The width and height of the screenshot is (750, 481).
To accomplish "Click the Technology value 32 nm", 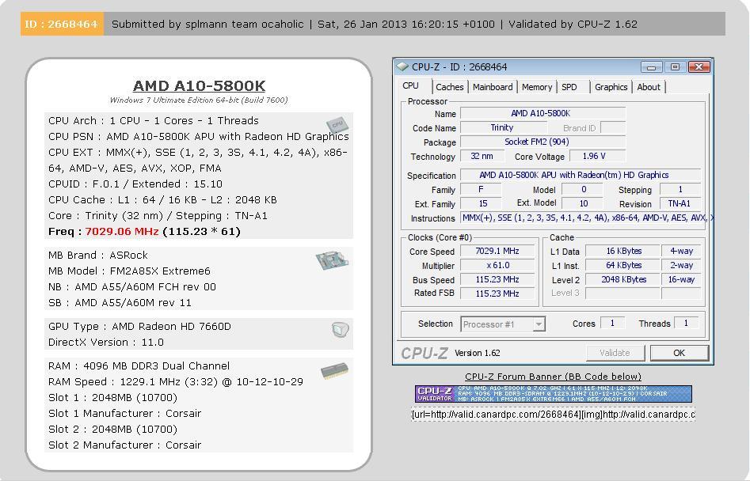I will point(482,156).
